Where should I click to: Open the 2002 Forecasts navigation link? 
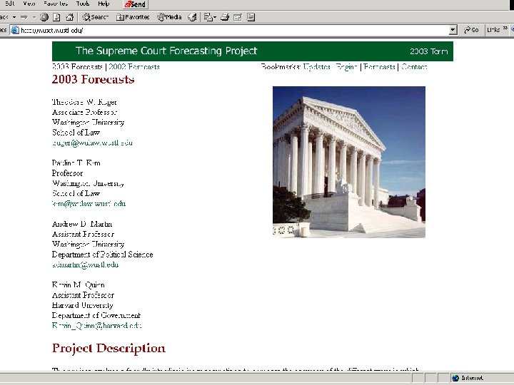pos(134,67)
